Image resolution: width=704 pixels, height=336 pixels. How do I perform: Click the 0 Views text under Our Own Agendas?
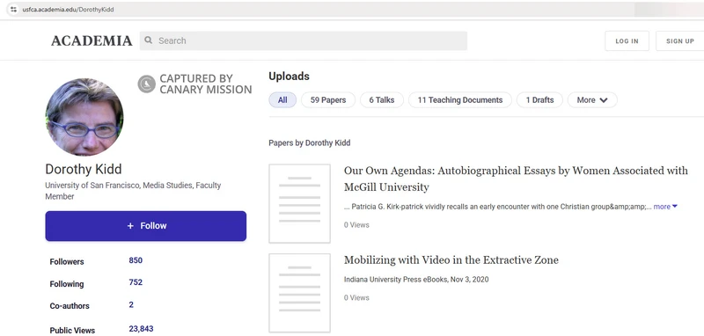pyautogui.click(x=356, y=225)
